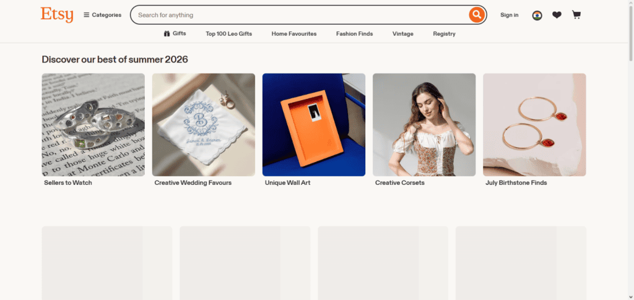Viewport: 634px width, 300px height.
Task: Open region settings via India flag icon
Action: pos(537,15)
